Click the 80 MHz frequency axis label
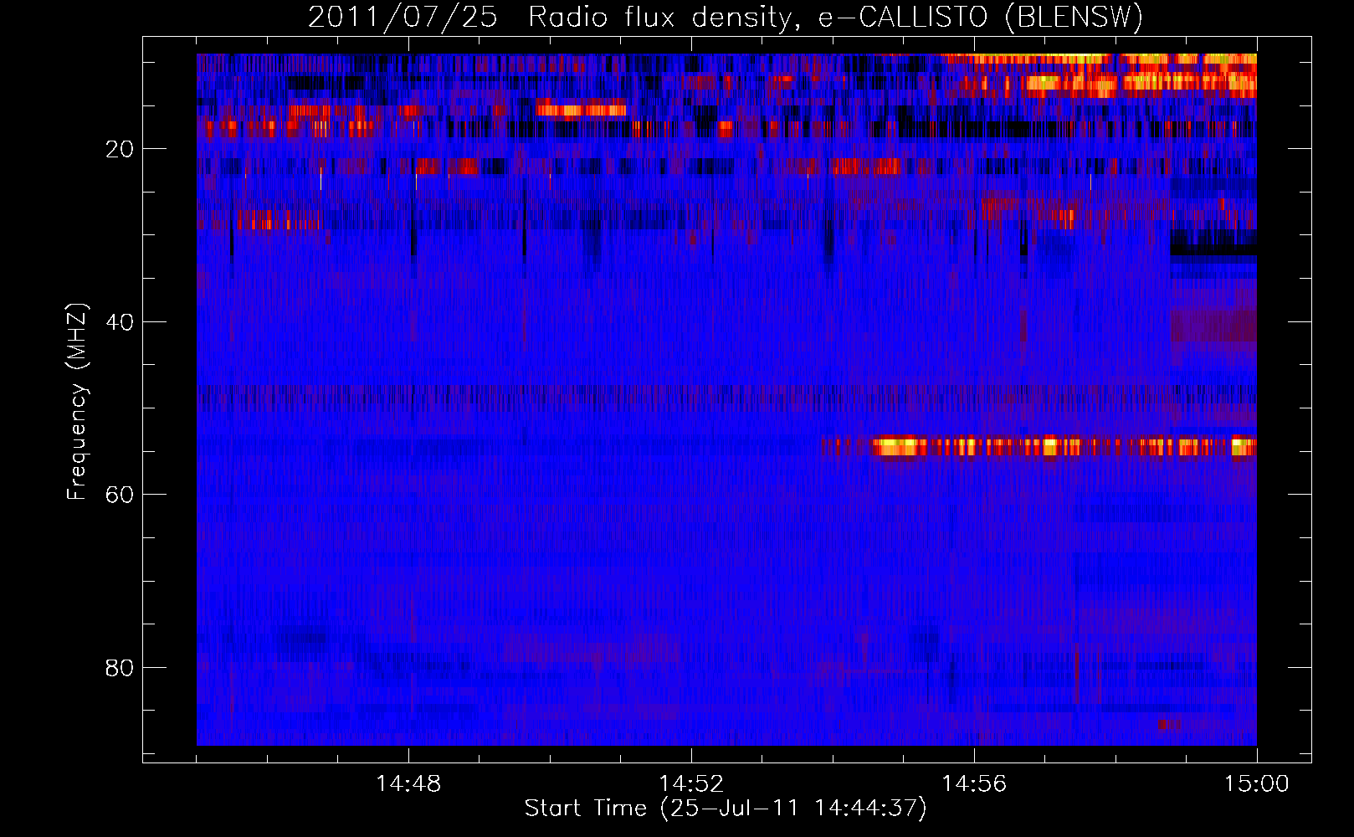 (x=120, y=668)
